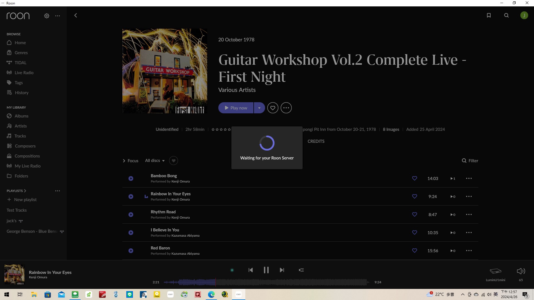Open album more options circle button
534x300 pixels.
click(x=286, y=108)
